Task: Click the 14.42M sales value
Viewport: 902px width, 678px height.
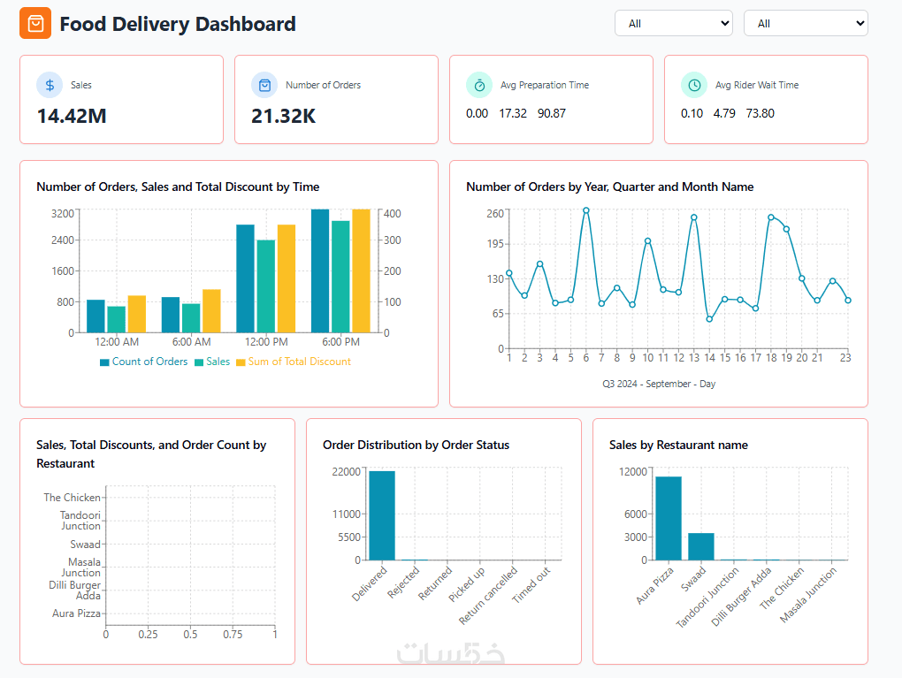Action: coord(72,116)
